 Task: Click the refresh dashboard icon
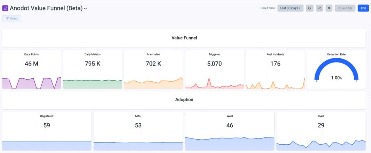click(x=309, y=8)
